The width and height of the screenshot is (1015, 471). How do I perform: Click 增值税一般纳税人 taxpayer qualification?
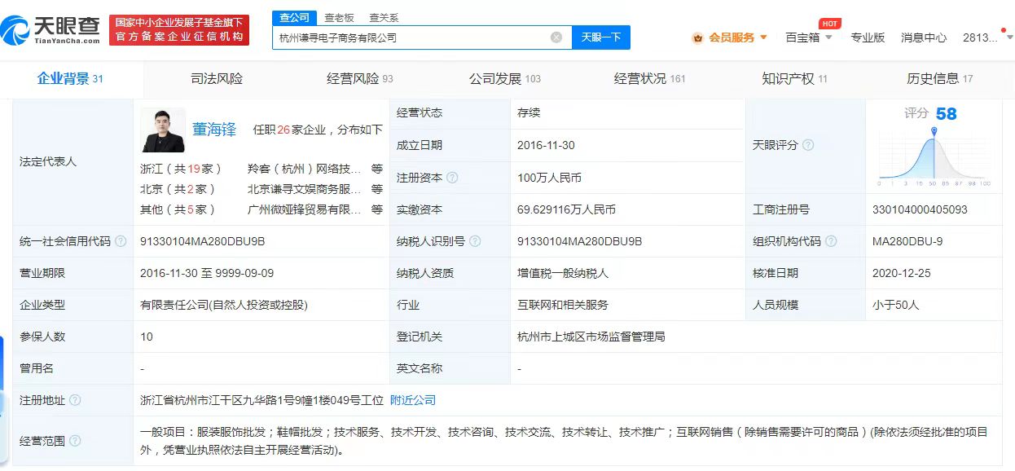pos(563,273)
